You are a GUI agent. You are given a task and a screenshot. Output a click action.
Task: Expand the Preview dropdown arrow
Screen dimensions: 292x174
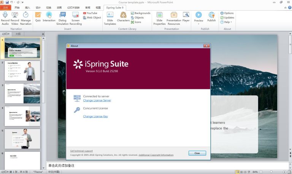click(198, 24)
